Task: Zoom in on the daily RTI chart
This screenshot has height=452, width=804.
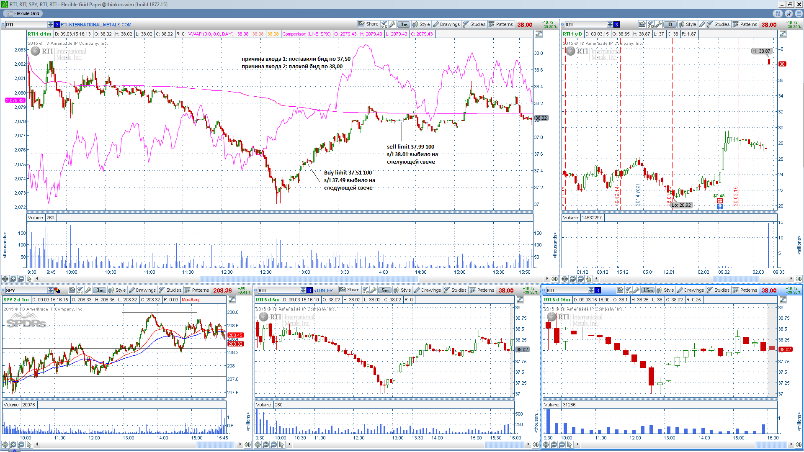Action: [572, 279]
